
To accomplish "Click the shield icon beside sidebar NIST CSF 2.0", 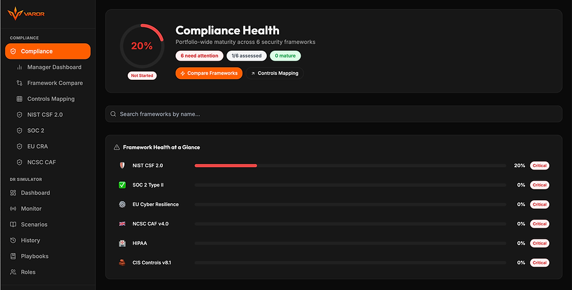I will pos(20,115).
